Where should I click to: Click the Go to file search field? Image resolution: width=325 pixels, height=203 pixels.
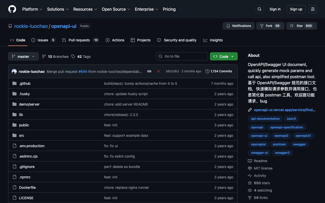click(x=182, y=56)
